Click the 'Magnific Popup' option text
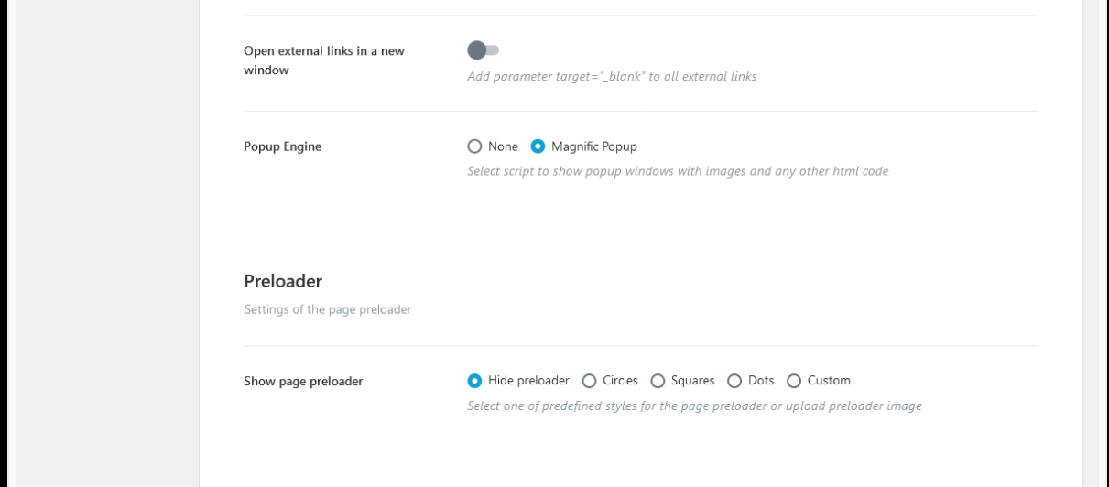The width and height of the screenshot is (1109, 487). point(594,146)
